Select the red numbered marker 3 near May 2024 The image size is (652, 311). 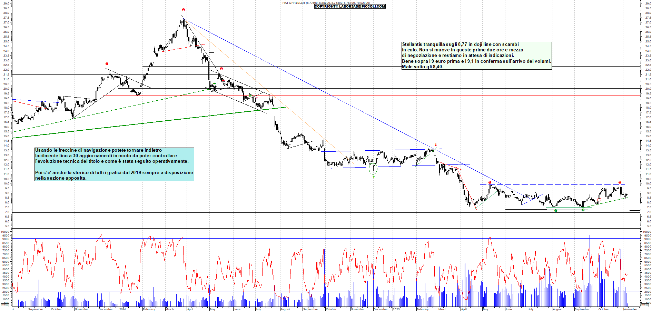tap(221, 69)
